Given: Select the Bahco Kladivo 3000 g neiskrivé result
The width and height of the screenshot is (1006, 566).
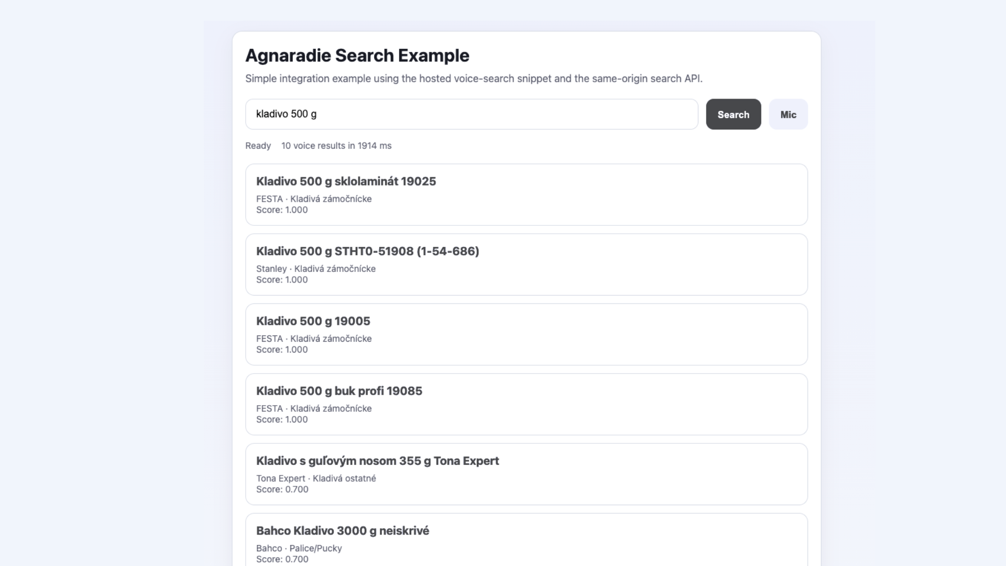Looking at the screenshot, I should (x=342, y=531).
